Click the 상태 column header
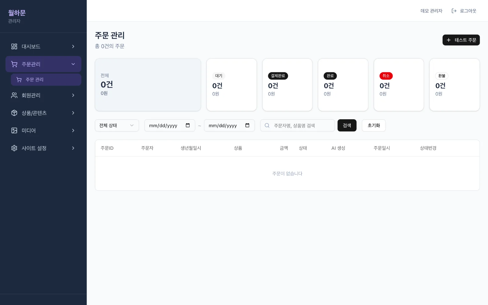 (x=303, y=148)
